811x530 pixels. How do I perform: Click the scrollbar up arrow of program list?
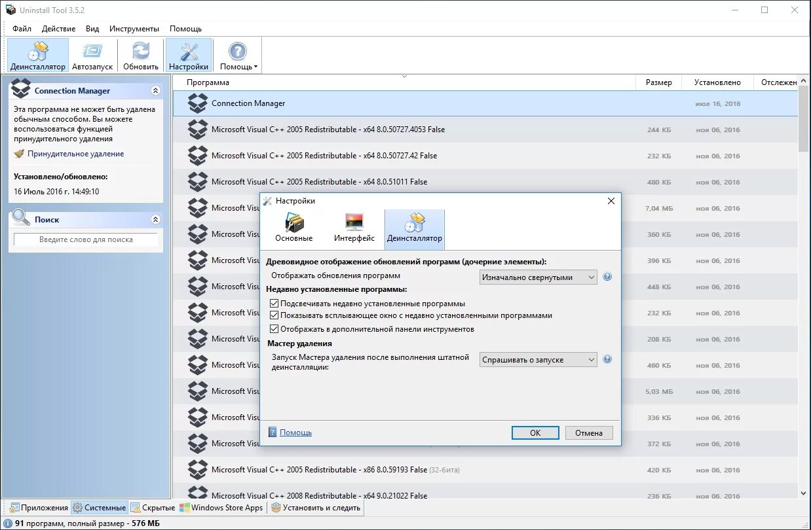pyautogui.click(x=804, y=81)
